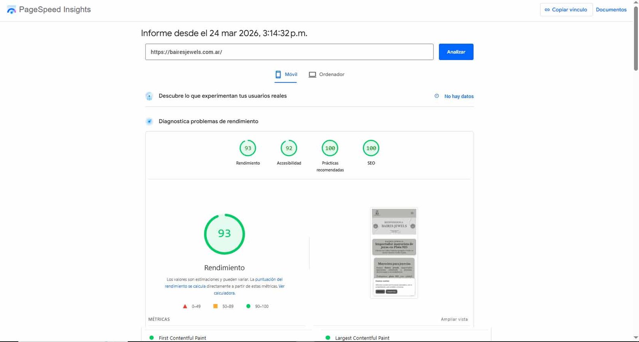
Task: Click the PageSpeed Insights logo icon
Action: 12,10
